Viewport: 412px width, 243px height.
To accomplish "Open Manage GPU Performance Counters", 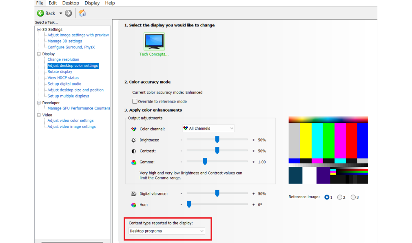I will [x=79, y=108].
